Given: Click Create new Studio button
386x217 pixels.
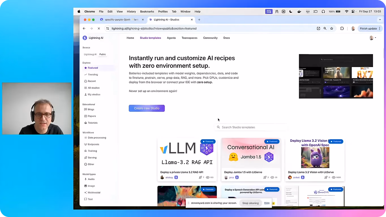Looking at the screenshot, I should pyautogui.click(x=147, y=108).
